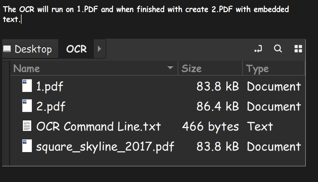Click the square_skyline_2017.pdf file icon

click(27, 146)
